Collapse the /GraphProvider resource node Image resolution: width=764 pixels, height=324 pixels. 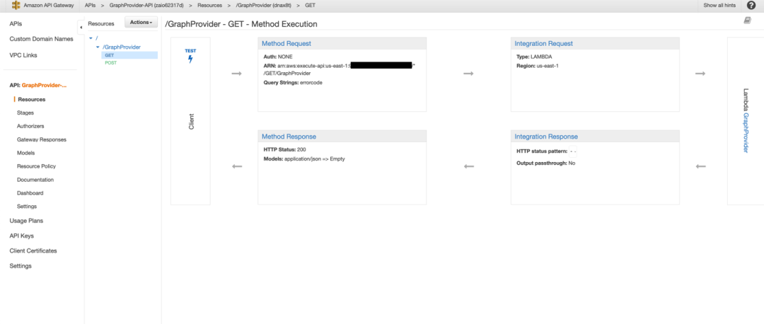pos(98,47)
